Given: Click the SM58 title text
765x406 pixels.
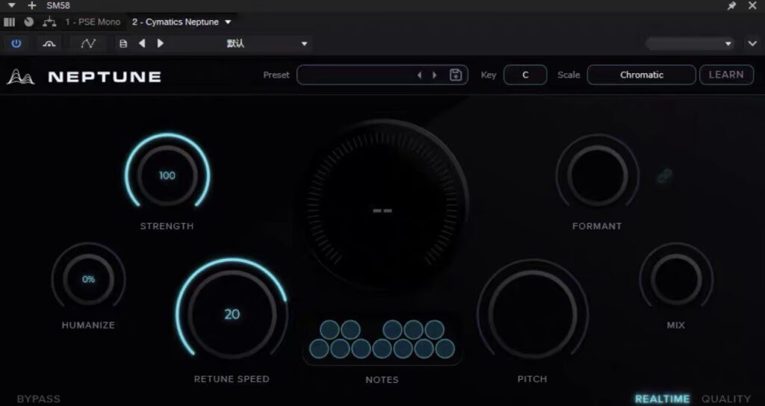Looking at the screenshot, I should 58,6.
